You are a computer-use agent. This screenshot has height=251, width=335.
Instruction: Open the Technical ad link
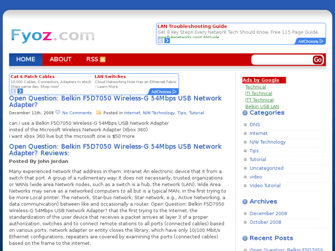(256, 87)
